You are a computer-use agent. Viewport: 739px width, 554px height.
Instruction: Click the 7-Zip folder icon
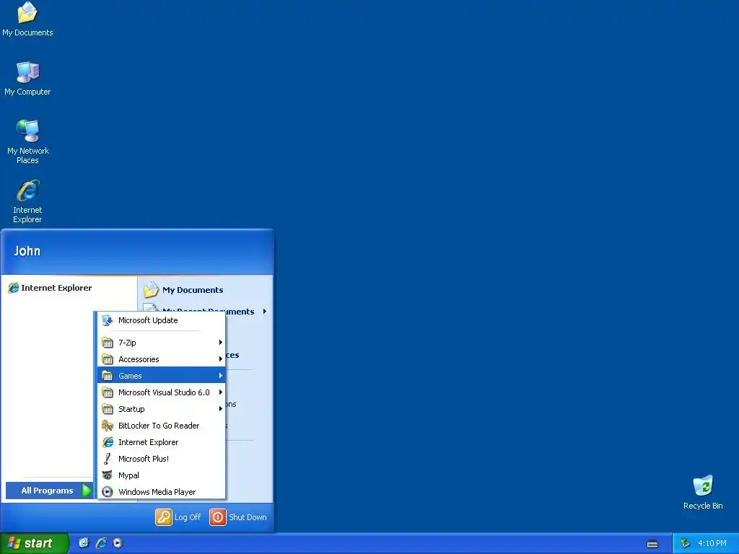coord(108,343)
